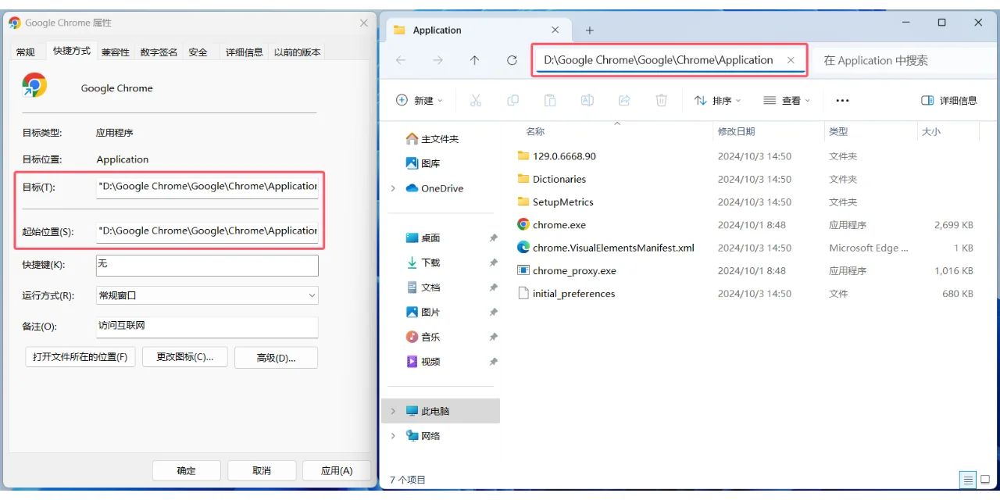The height and width of the screenshot is (500, 1000).
Task: Click the 打开文件所在的位置 button
Action: click(x=80, y=357)
